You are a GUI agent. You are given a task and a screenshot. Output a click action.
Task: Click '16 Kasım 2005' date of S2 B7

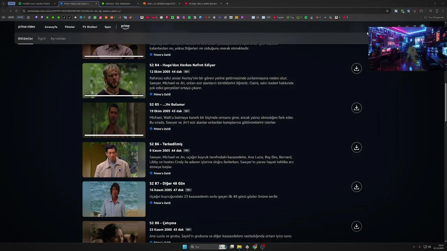[x=161, y=190]
